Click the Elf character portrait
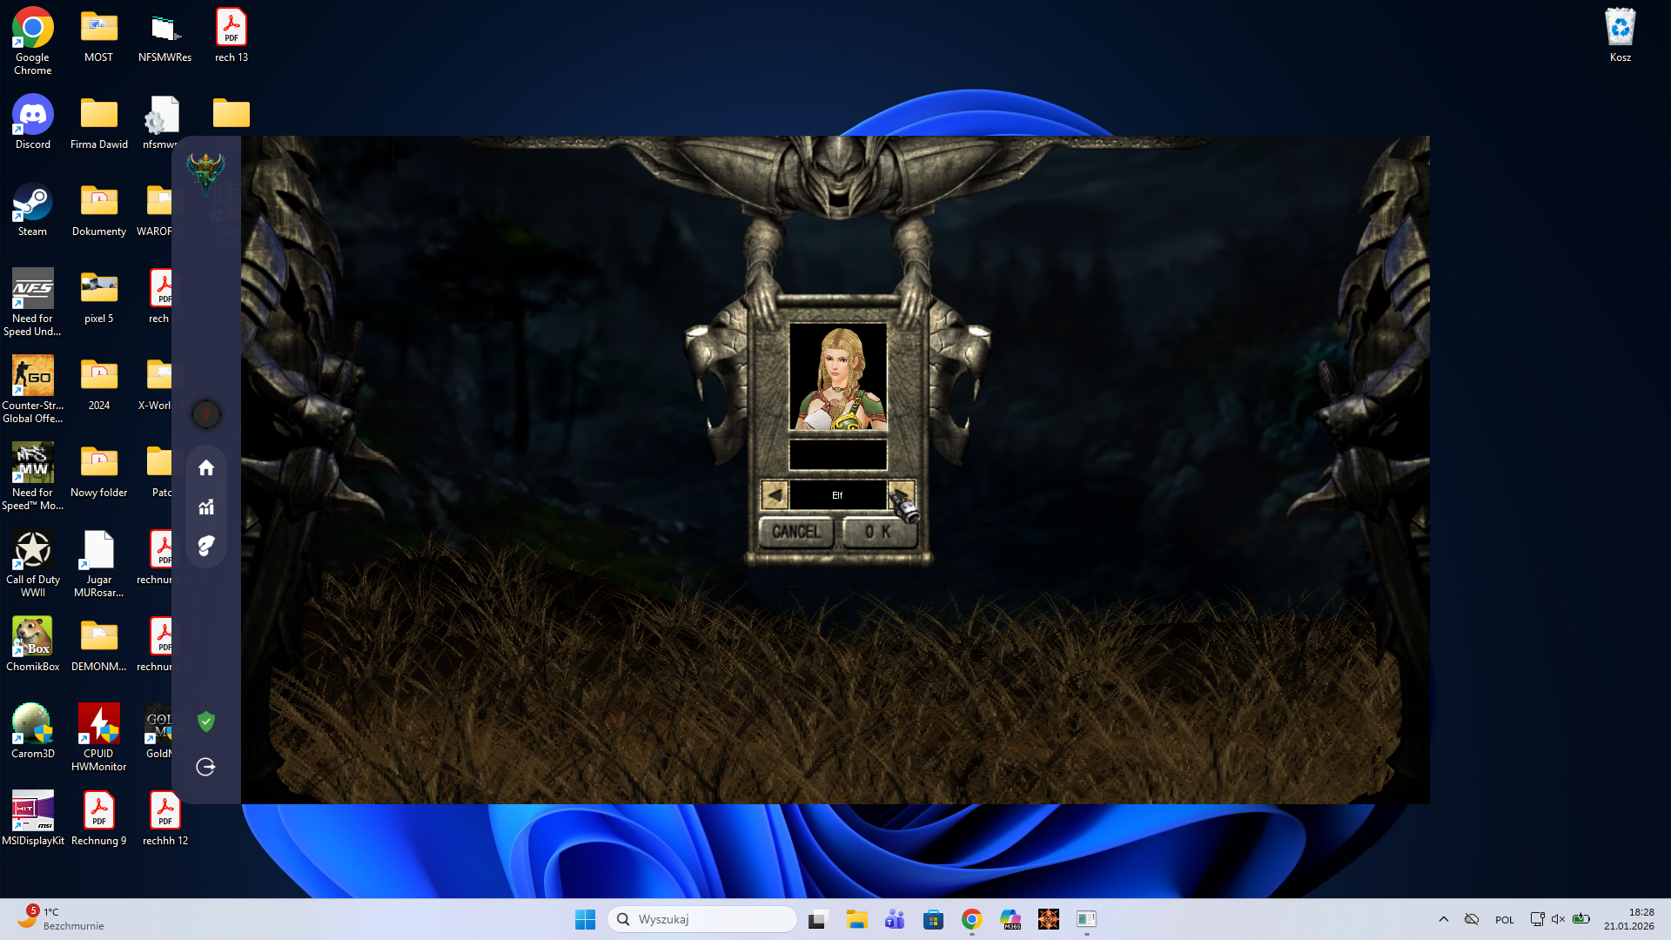 [x=837, y=377]
